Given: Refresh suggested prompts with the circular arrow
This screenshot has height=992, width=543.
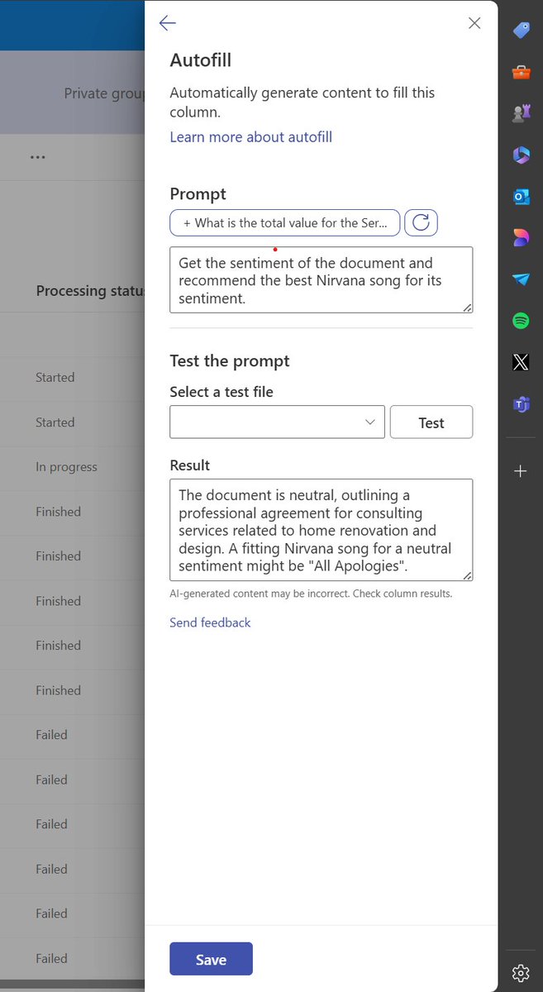Looking at the screenshot, I should coord(421,222).
